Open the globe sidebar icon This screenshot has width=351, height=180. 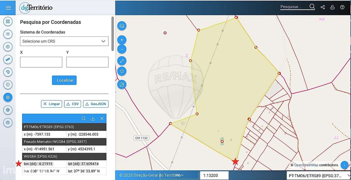pos(8,110)
